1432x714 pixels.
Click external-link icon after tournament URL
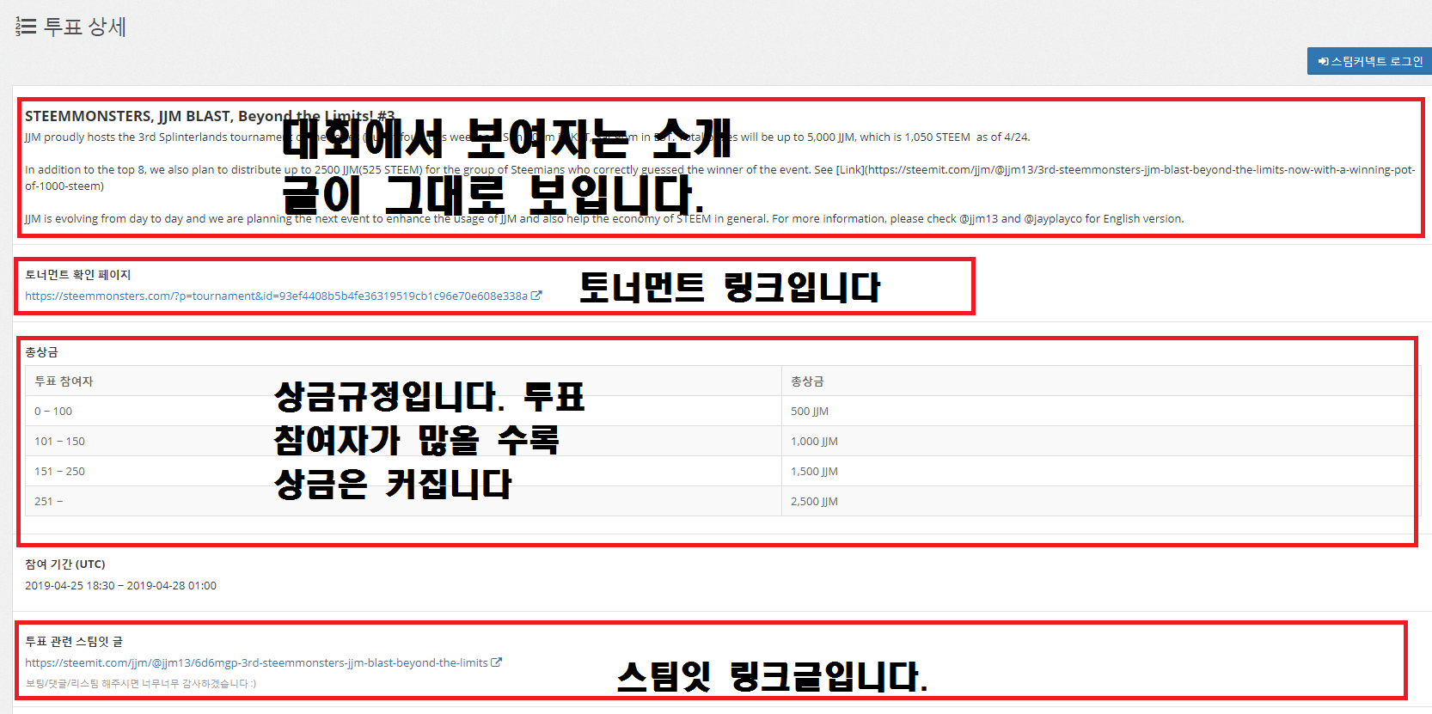tap(536, 296)
